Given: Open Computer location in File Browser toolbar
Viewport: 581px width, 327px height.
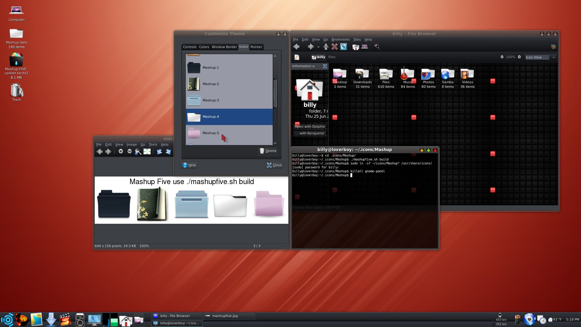Looking at the screenshot, I should tap(365, 47).
